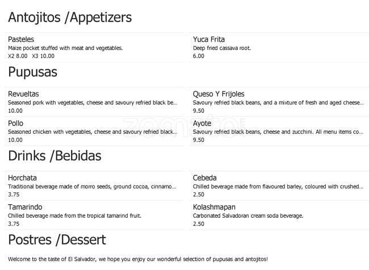Go to the Drinks /Bebidas heading
The image size is (369, 270).
click(54, 155)
